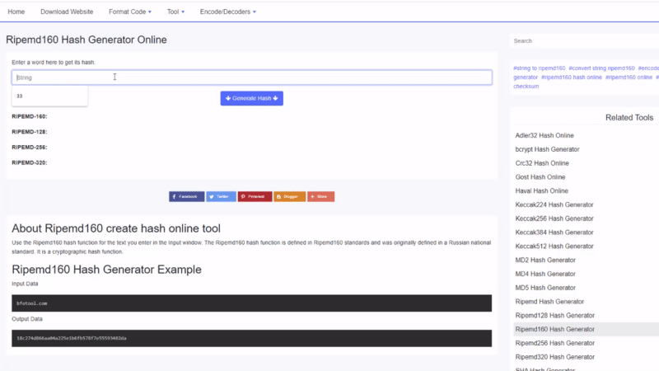
Task: Click the Pinterest share button
Action: coord(255,197)
